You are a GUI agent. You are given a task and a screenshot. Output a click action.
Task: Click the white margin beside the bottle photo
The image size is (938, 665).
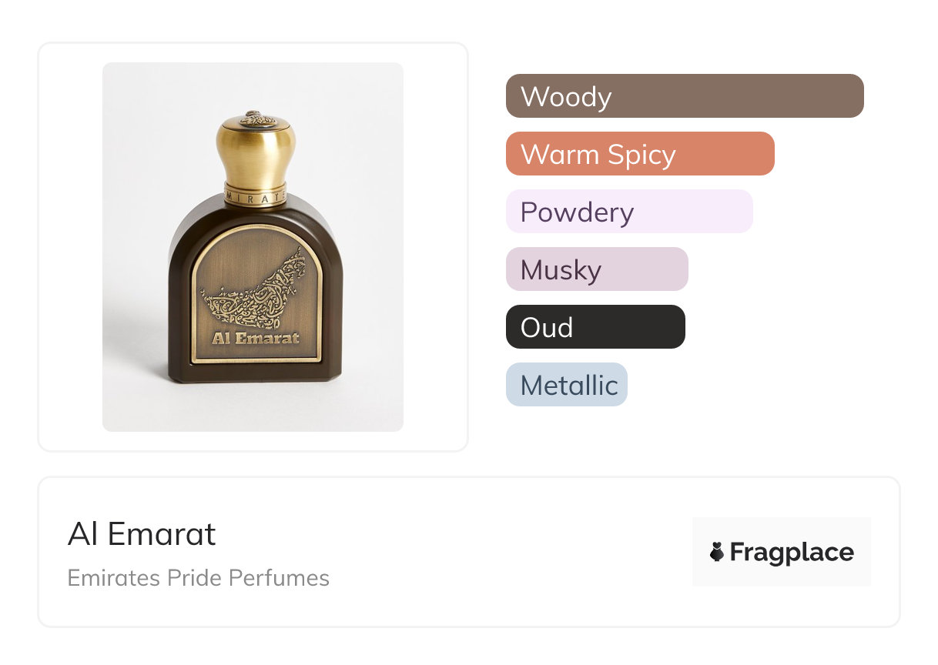point(69,246)
